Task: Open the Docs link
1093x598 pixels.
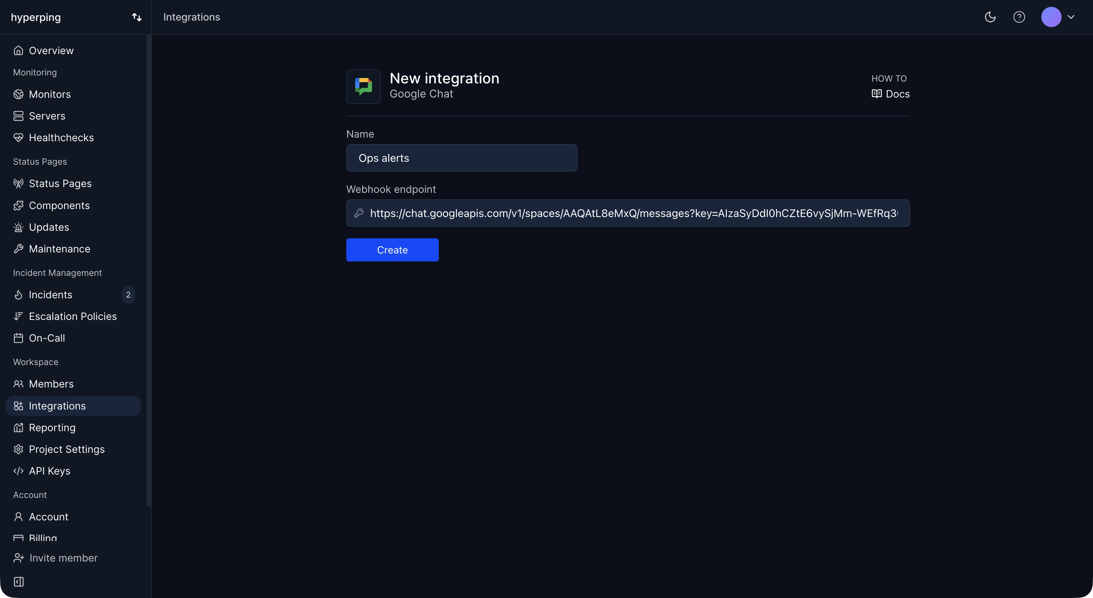Action: (x=891, y=94)
